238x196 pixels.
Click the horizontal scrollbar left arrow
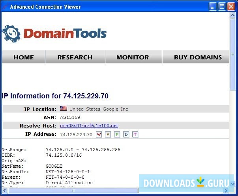click(x=5, y=190)
